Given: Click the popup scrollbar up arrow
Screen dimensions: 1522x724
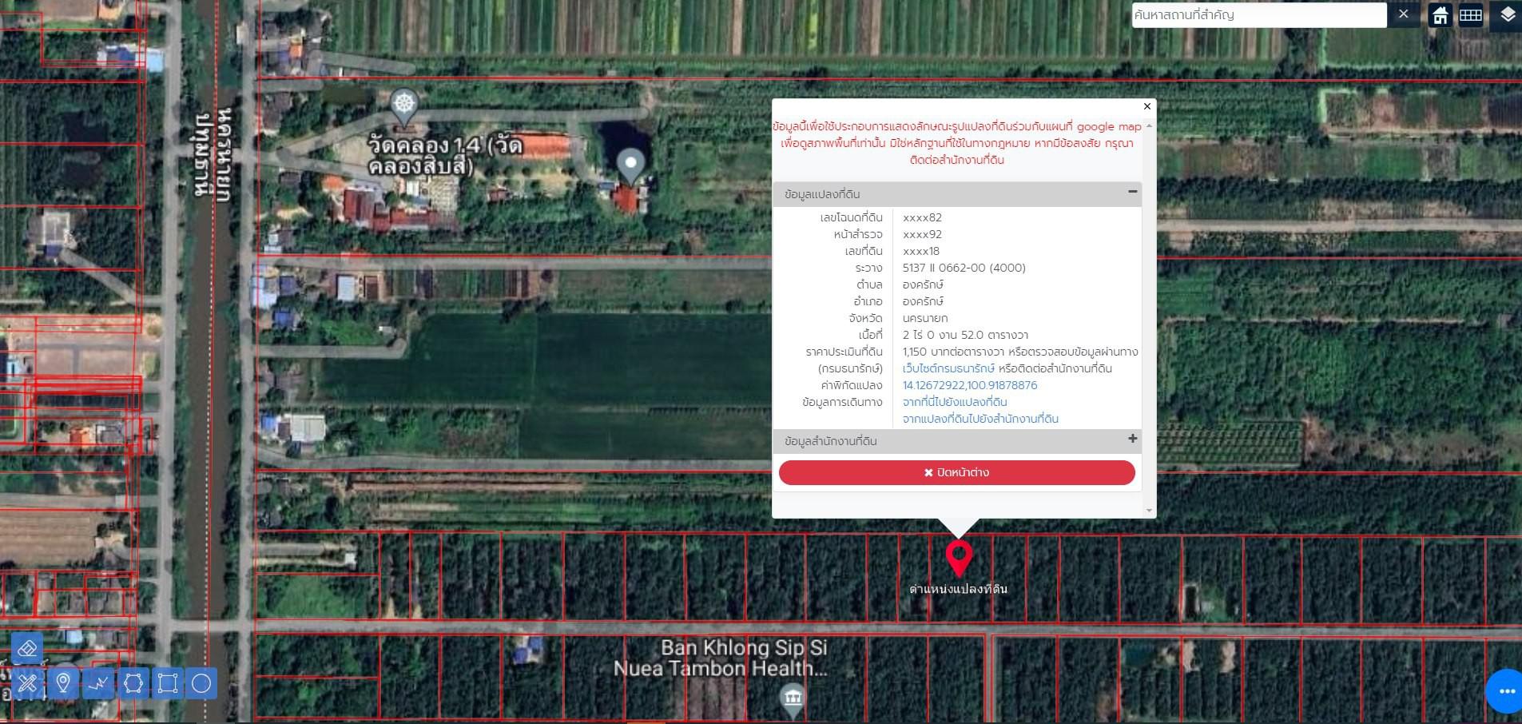Looking at the screenshot, I should pos(1149,125).
